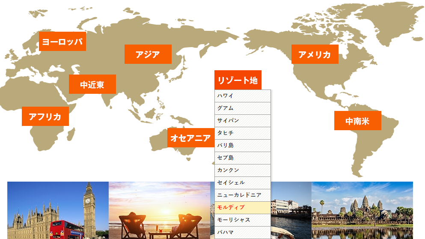Open the Angkor Wat temple photo
The image size is (425, 239).
(362, 210)
